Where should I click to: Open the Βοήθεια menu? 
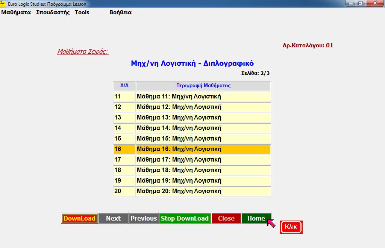pos(120,12)
